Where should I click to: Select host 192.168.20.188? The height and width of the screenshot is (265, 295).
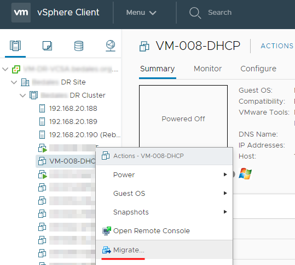point(73,109)
